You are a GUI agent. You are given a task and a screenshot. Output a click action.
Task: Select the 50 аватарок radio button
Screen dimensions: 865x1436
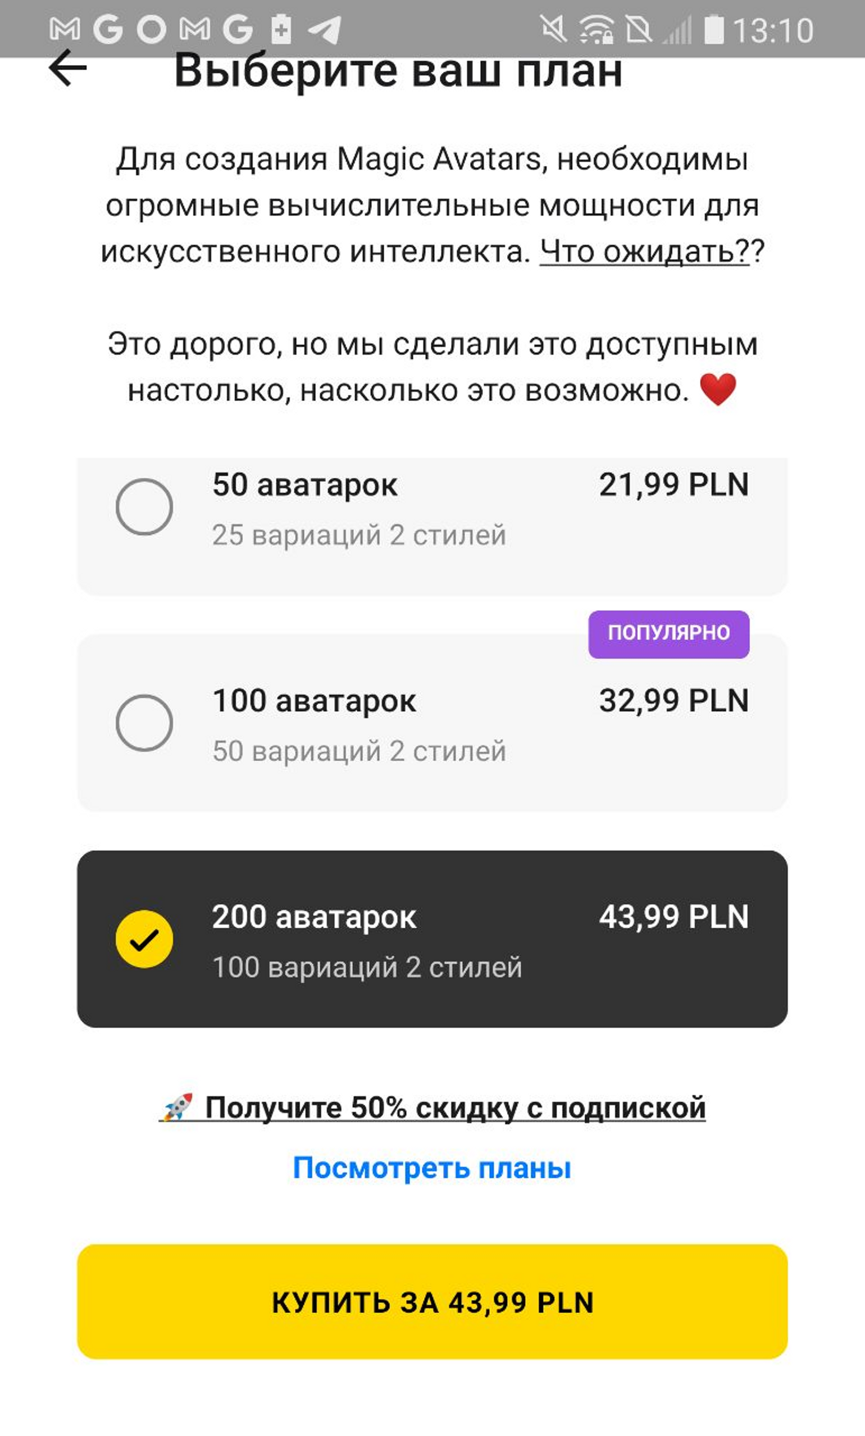pyautogui.click(x=144, y=507)
